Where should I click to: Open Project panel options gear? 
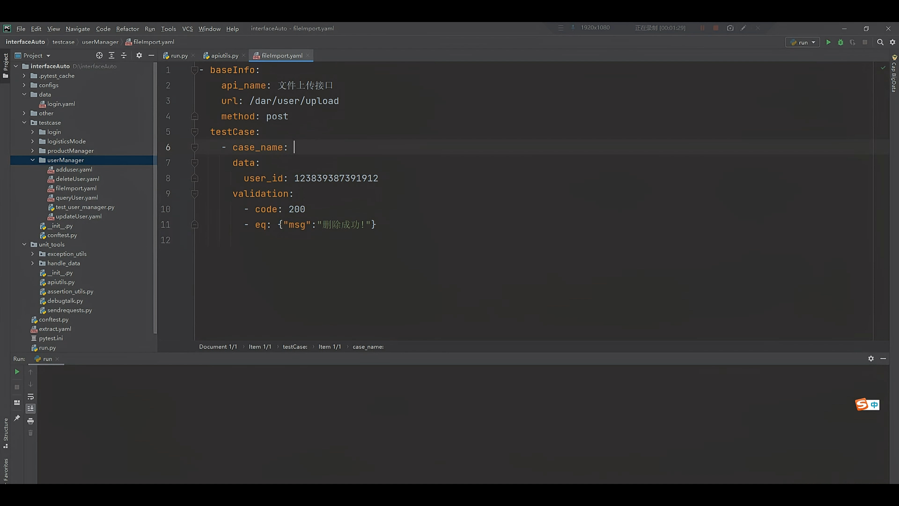click(x=139, y=55)
